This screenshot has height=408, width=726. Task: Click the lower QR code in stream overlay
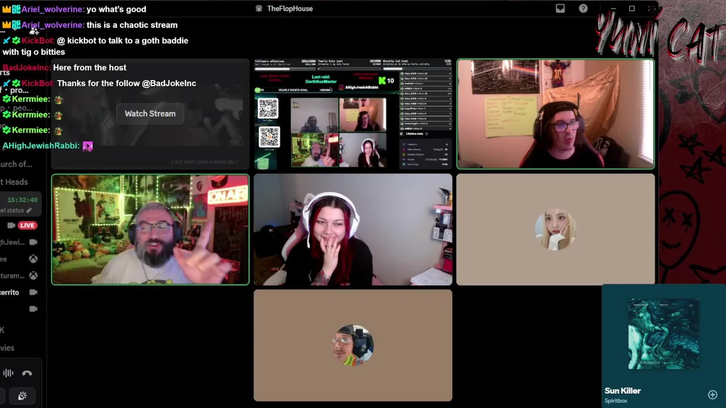click(x=269, y=137)
